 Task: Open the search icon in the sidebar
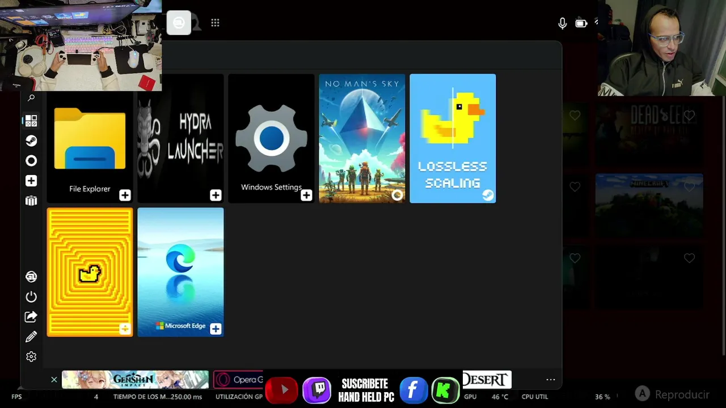pos(31,98)
